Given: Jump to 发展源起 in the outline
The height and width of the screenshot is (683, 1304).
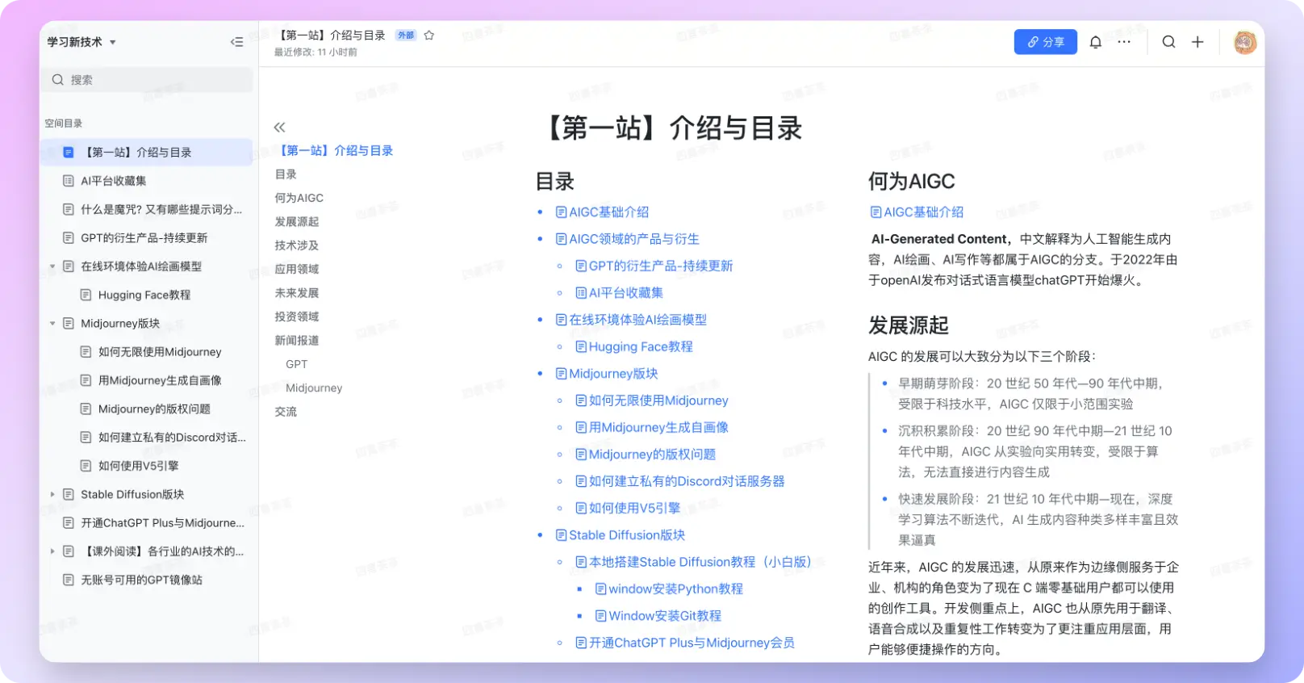Looking at the screenshot, I should [x=297, y=222].
